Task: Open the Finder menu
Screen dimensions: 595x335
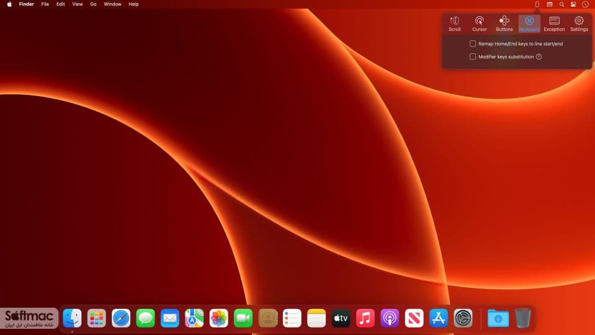Action: [x=27, y=4]
